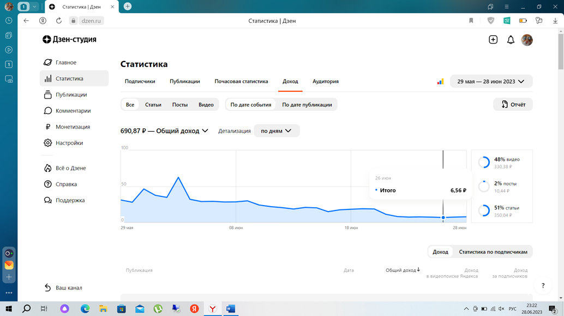Switch to Подписчики tab
Image resolution: width=564 pixels, height=316 pixels.
pos(140,82)
